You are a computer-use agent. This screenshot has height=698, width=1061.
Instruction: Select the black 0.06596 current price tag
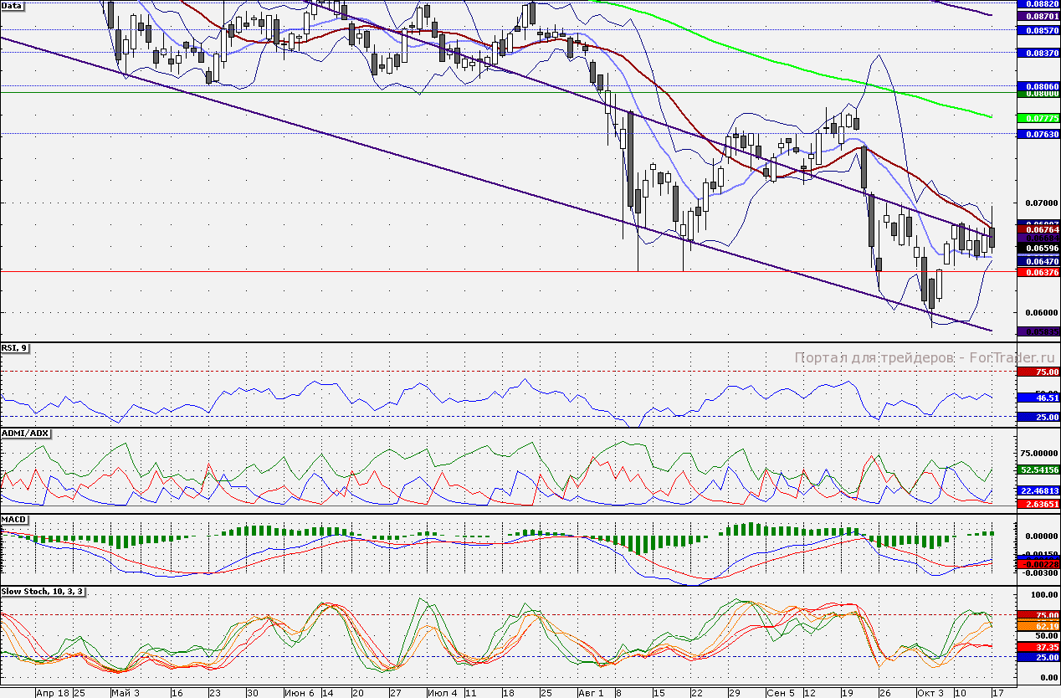[x=1038, y=249]
